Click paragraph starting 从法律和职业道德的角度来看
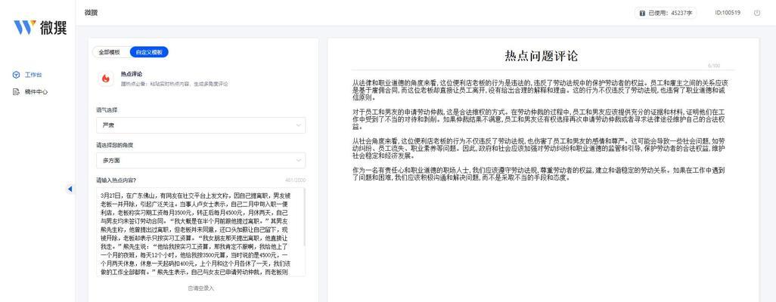 540,91
